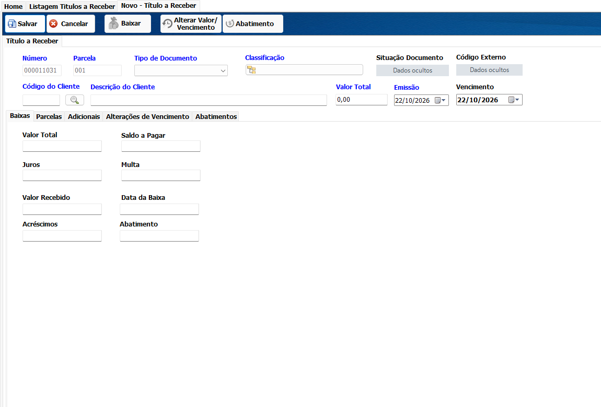Image resolution: width=601 pixels, height=407 pixels.
Task: Show the Alterações de Vencimento tab
Action: 147,117
